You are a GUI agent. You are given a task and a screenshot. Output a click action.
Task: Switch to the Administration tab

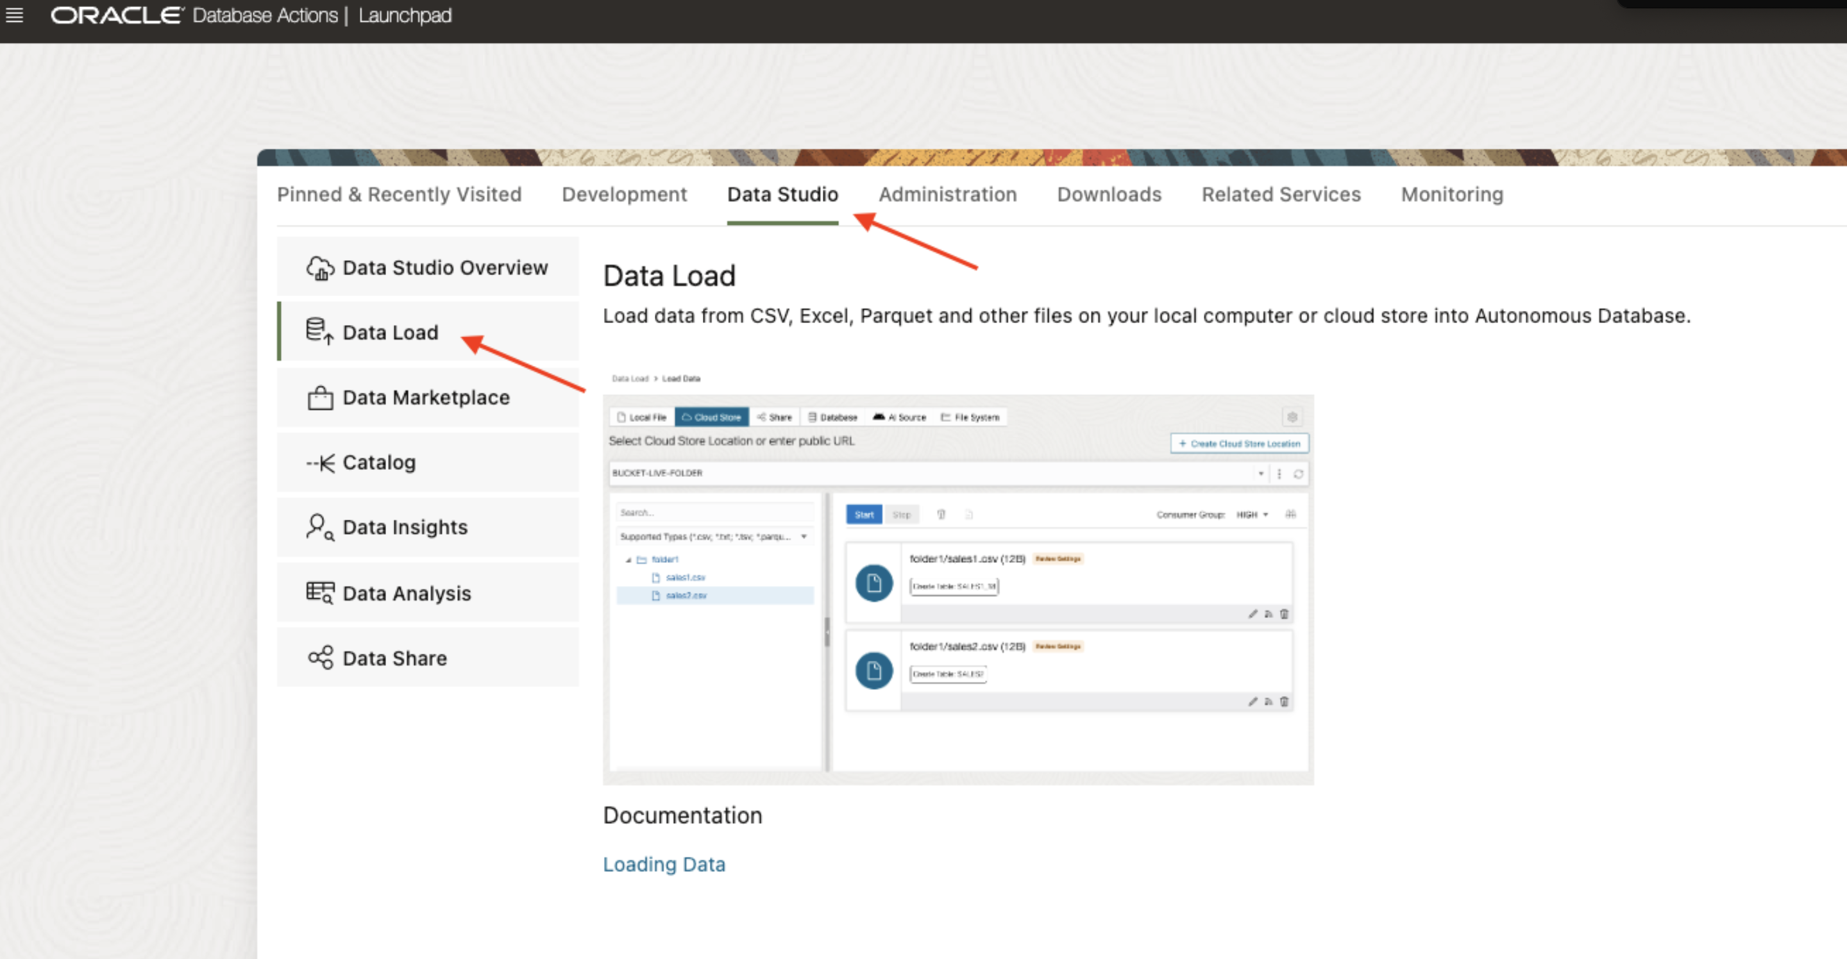coord(947,194)
